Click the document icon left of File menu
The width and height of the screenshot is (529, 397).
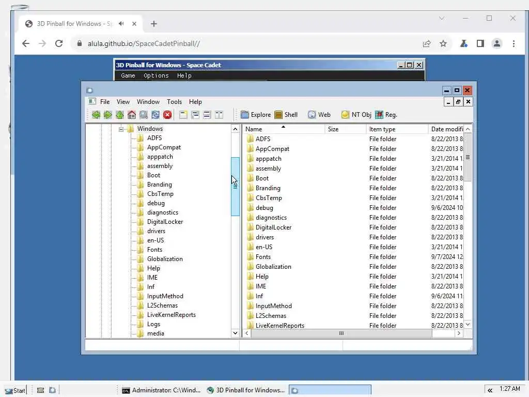pyautogui.click(x=92, y=101)
